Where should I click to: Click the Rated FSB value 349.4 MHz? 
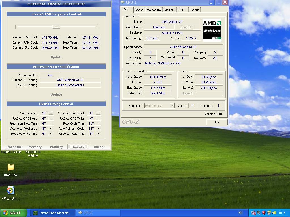pyautogui.click(x=158, y=93)
